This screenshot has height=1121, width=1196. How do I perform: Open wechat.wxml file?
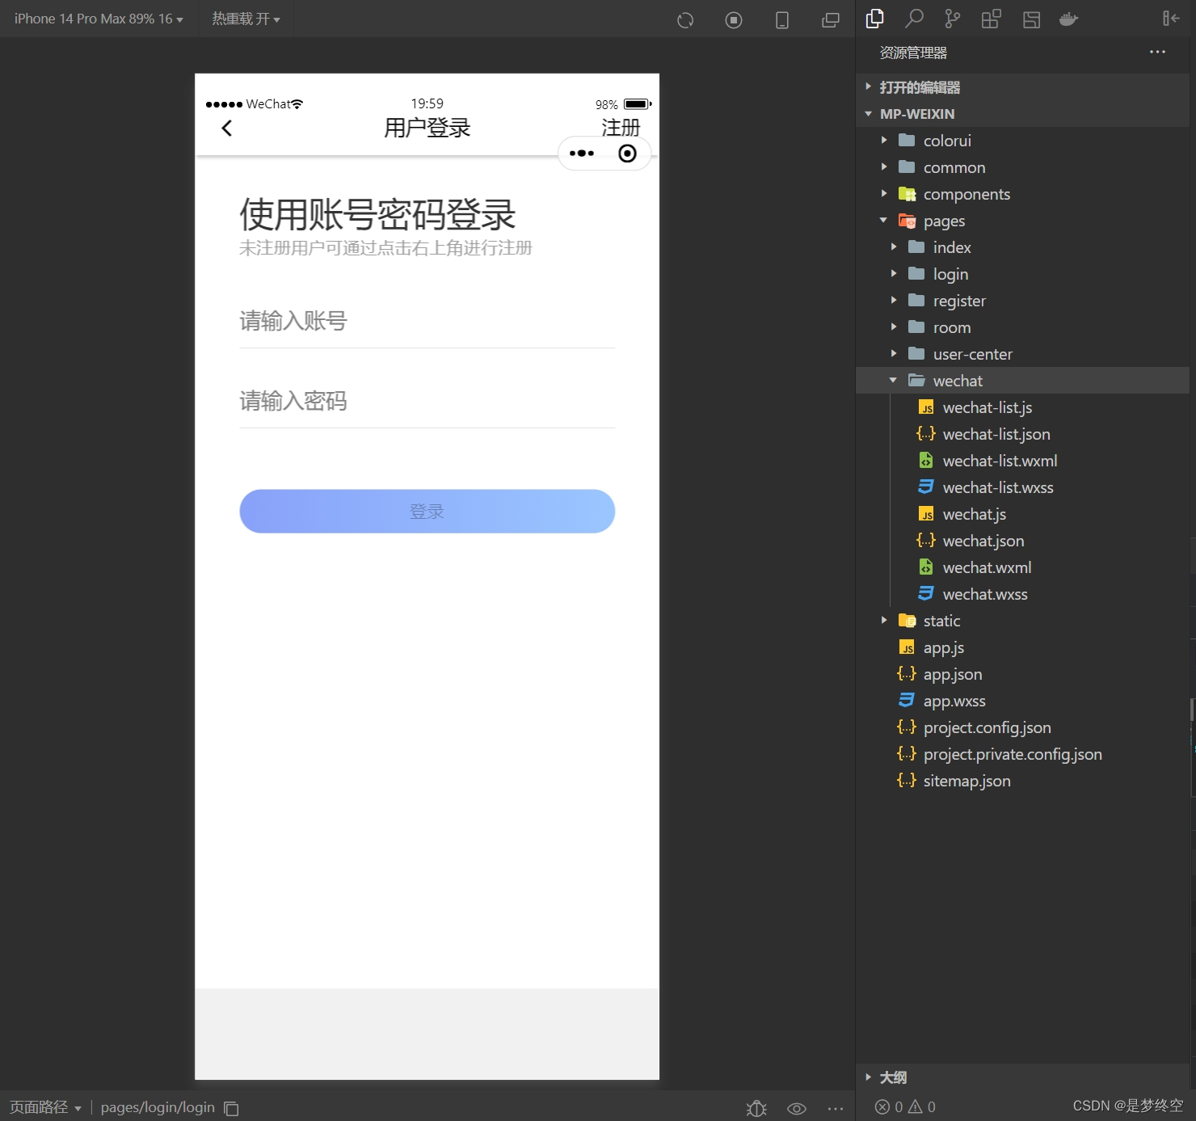coord(1022,567)
